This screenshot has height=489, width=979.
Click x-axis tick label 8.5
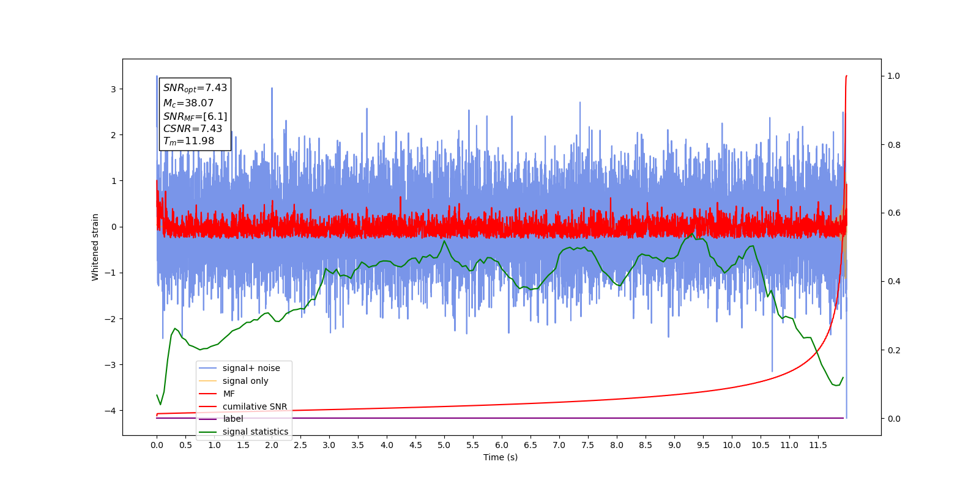tap(646, 445)
